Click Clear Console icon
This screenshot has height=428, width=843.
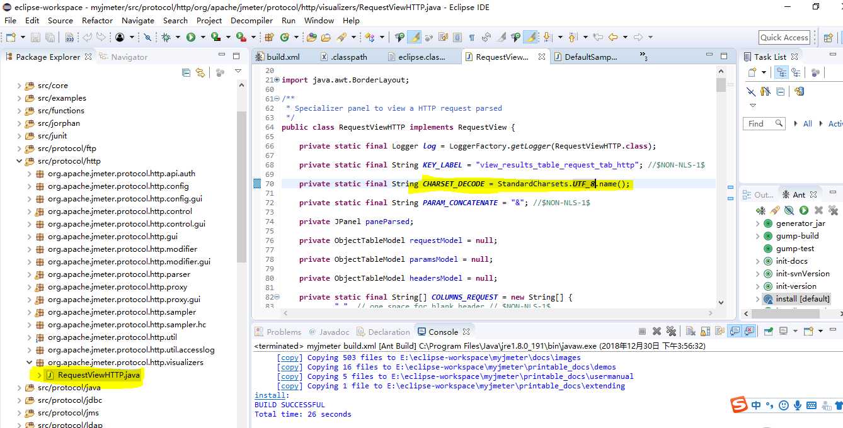[691, 331]
